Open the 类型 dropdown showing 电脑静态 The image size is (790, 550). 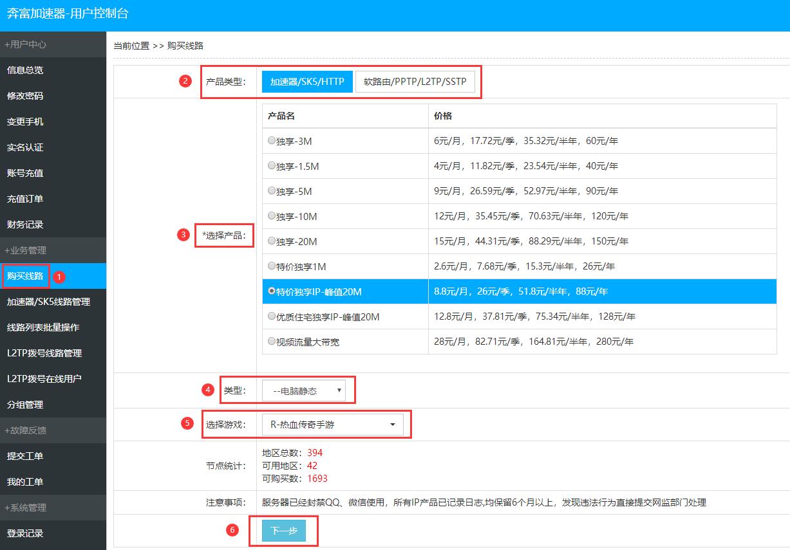304,390
